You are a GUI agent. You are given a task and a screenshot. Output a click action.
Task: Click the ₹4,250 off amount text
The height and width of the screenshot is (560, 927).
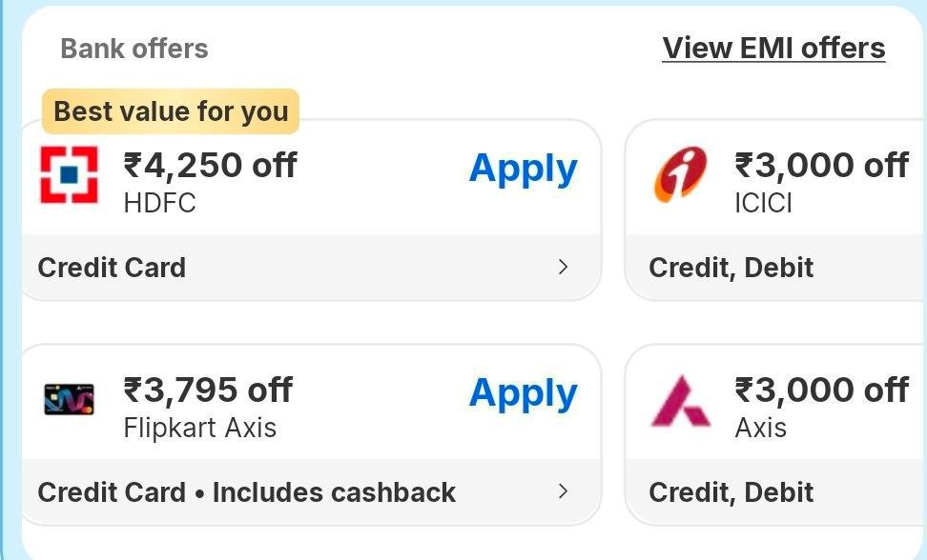210,165
